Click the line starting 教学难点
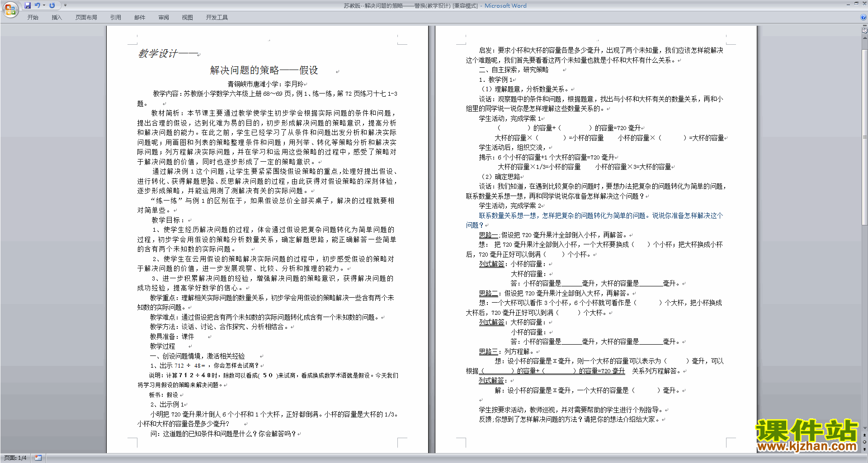Viewport: 868px width, 463px height. (264, 317)
